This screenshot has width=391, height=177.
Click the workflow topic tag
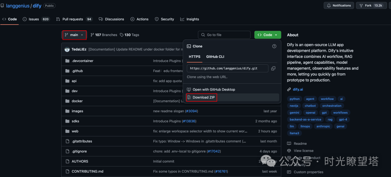327,99
